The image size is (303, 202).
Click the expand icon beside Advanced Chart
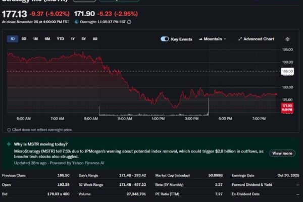pyautogui.click(x=240, y=39)
